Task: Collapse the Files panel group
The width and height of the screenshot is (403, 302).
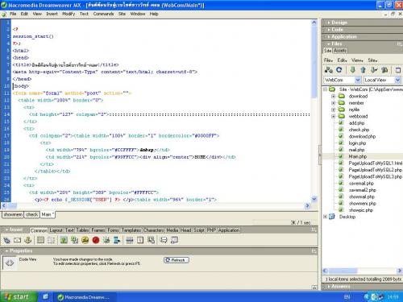Action: point(334,43)
